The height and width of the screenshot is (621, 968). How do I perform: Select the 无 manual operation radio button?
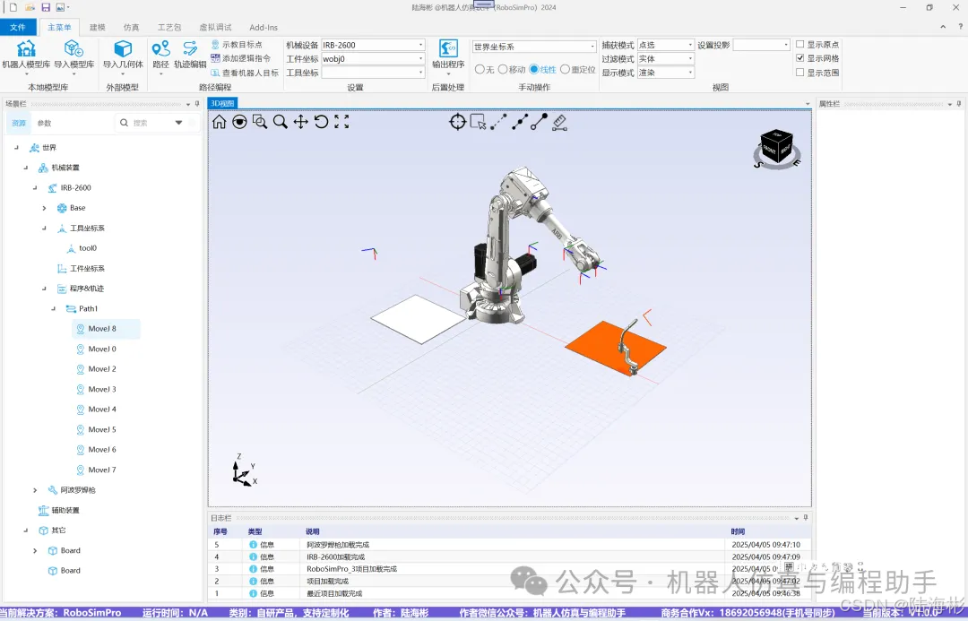click(479, 70)
